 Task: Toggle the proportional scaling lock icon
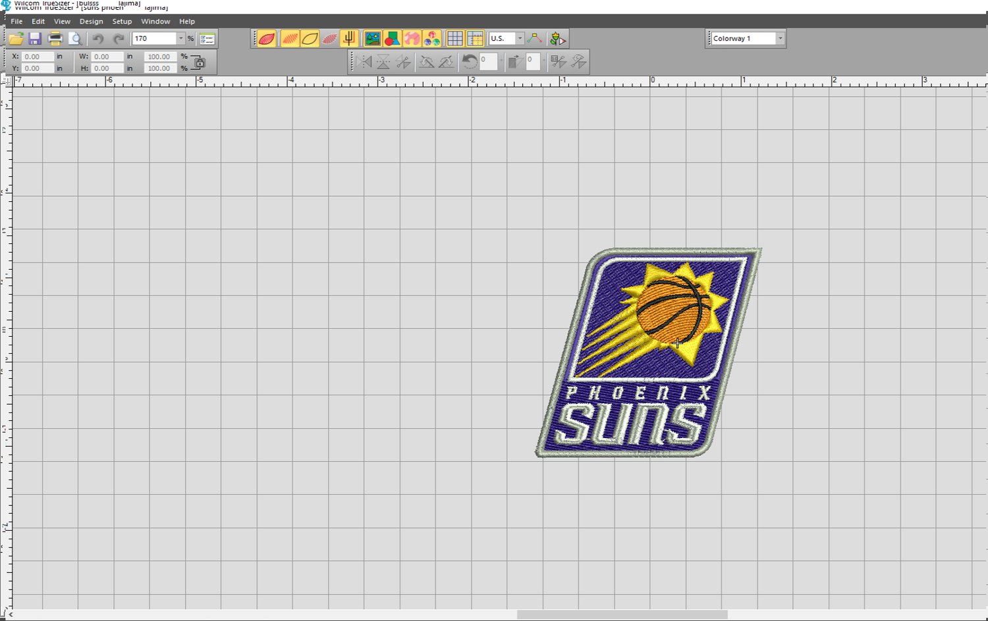(199, 62)
